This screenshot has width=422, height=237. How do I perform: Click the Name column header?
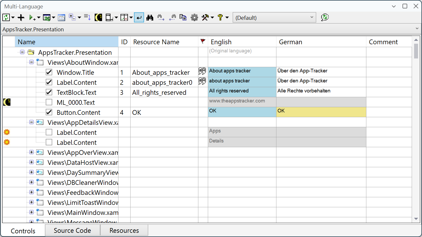67,42
